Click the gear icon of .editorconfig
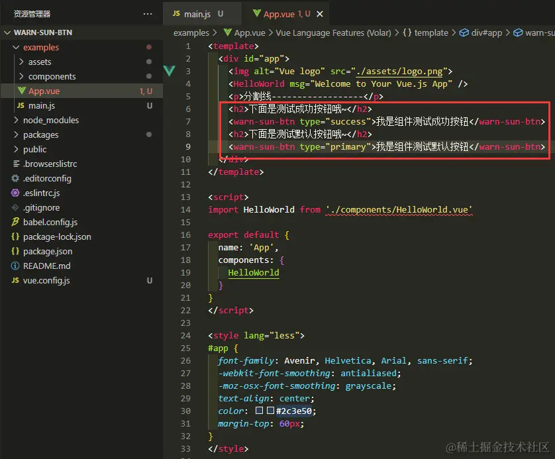Viewport: 555px width, 459px height. click(15, 178)
